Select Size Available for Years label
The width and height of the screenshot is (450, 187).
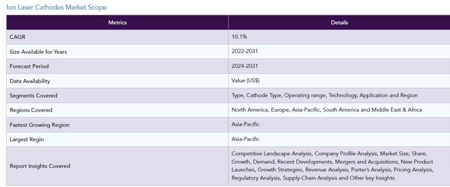pyautogui.click(x=38, y=52)
